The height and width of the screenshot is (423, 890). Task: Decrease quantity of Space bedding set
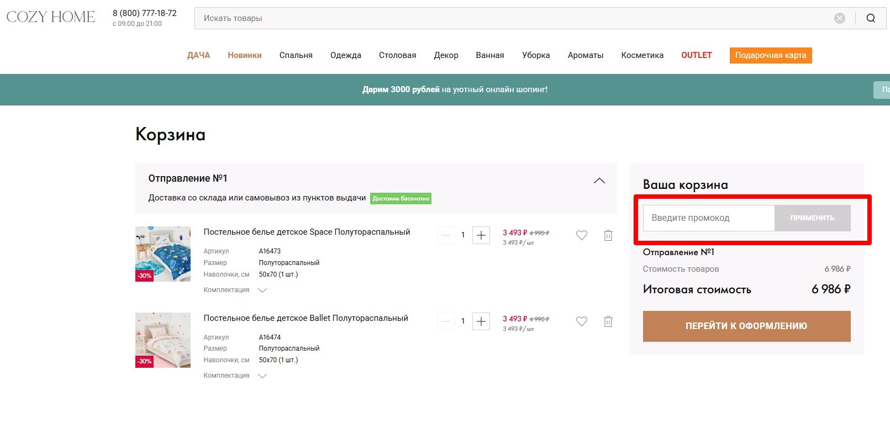click(x=445, y=235)
